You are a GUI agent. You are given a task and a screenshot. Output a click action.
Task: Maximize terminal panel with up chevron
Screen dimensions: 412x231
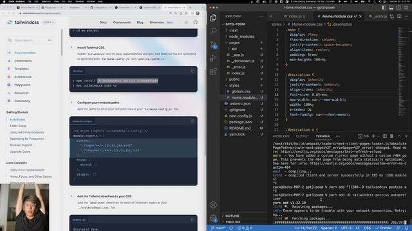tap(399, 136)
